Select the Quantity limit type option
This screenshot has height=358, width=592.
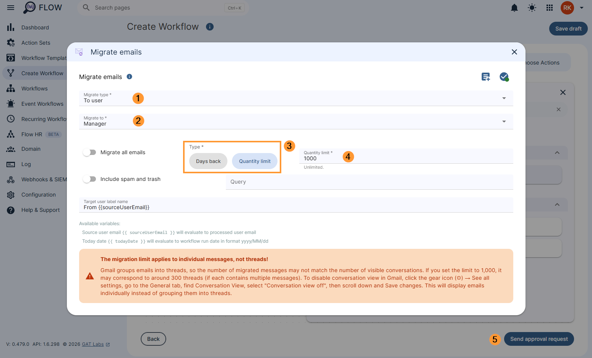(255, 161)
